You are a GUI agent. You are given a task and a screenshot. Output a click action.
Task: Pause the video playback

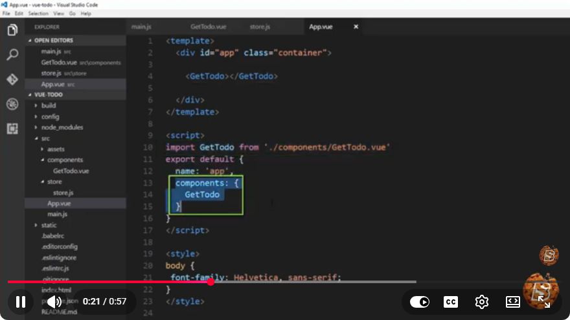pyautogui.click(x=21, y=302)
